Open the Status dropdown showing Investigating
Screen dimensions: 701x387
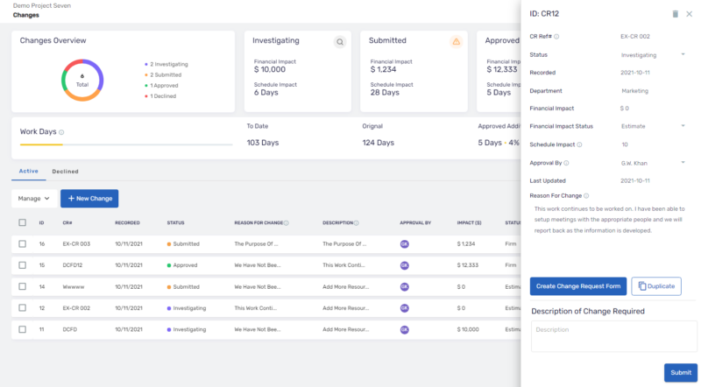(x=653, y=55)
